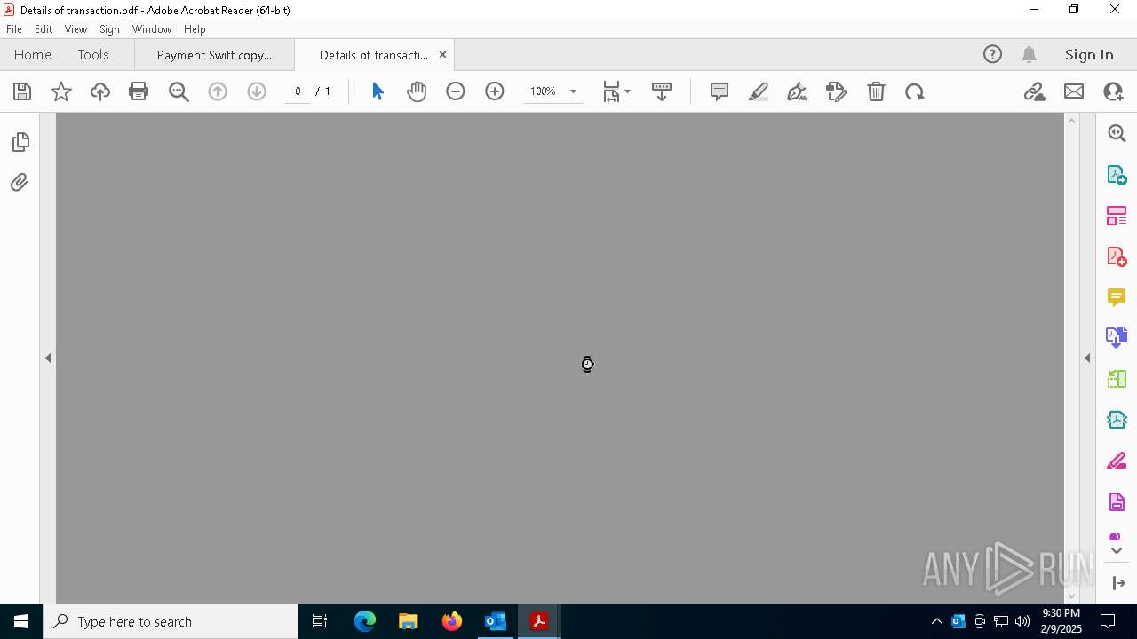Viewport: 1137px width, 639px height.
Task: Open the teal Scan & OCR tool
Action: [1117, 420]
